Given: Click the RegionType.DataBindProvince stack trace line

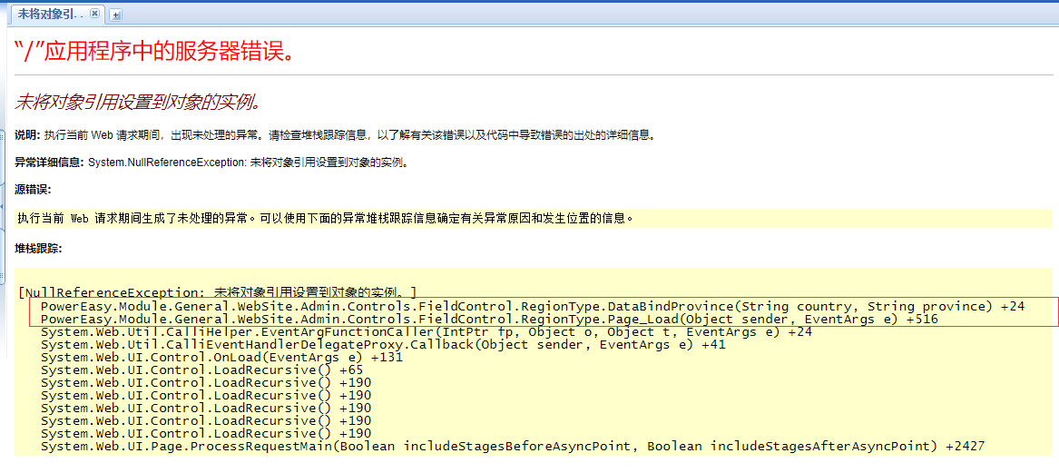Looking at the screenshot, I should coord(532,307).
